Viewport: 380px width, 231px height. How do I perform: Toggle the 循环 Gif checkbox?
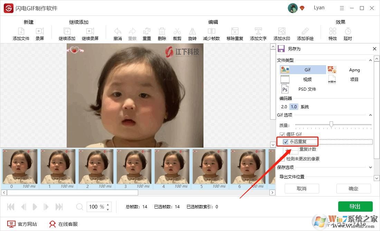(282, 134)
